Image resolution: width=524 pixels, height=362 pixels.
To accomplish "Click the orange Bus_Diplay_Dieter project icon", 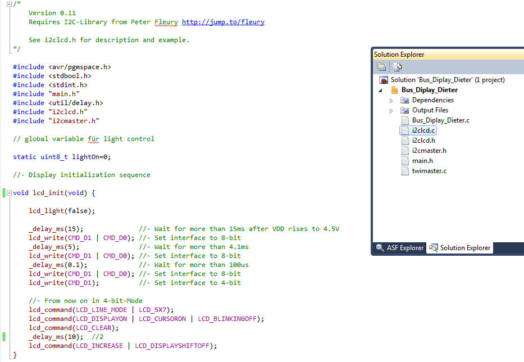I will (x=394, y=90).
